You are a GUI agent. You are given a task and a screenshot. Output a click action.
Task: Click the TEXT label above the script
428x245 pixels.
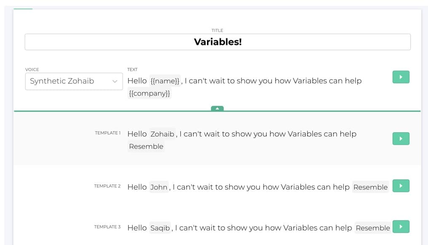132,69
